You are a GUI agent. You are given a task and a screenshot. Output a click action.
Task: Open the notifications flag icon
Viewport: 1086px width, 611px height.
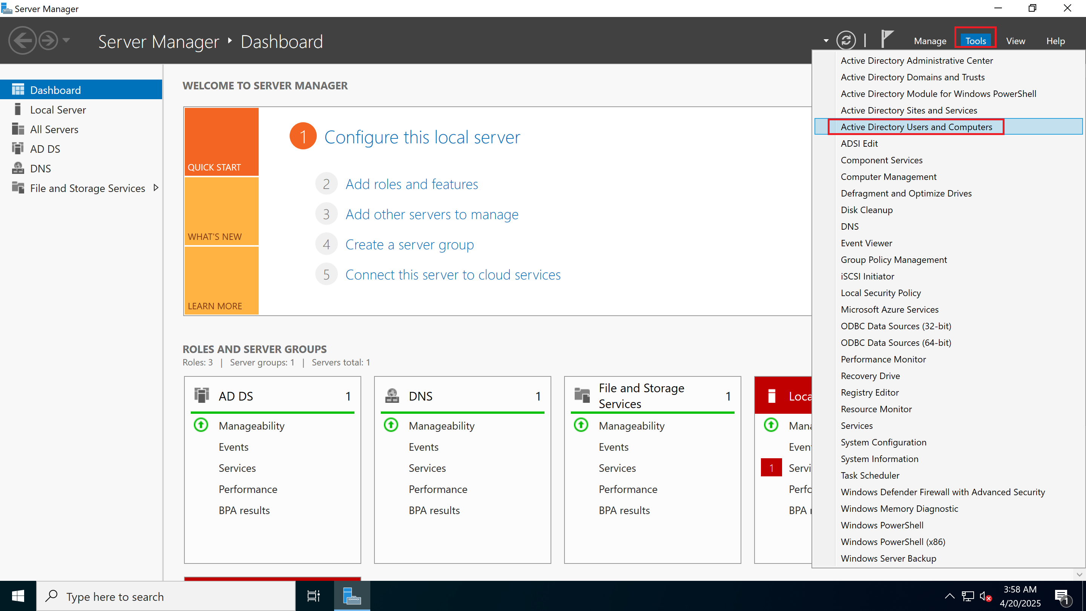(887, 39)
